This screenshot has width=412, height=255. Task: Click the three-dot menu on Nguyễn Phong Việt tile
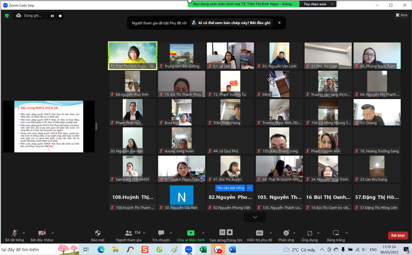coord(250,188)
